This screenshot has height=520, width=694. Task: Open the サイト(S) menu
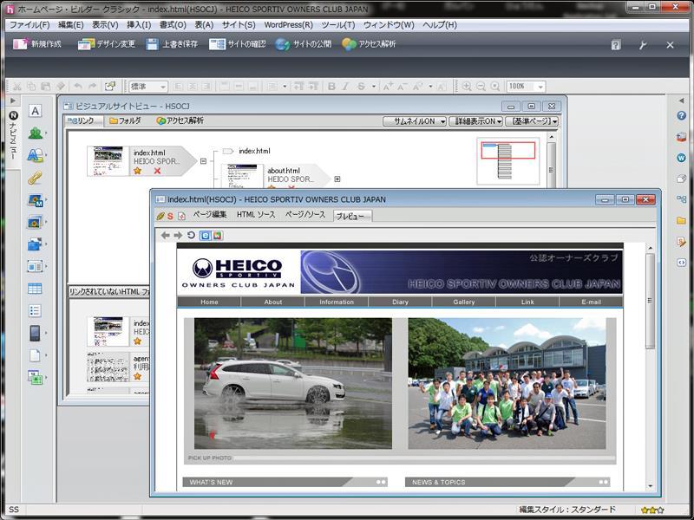pos(239,25)
